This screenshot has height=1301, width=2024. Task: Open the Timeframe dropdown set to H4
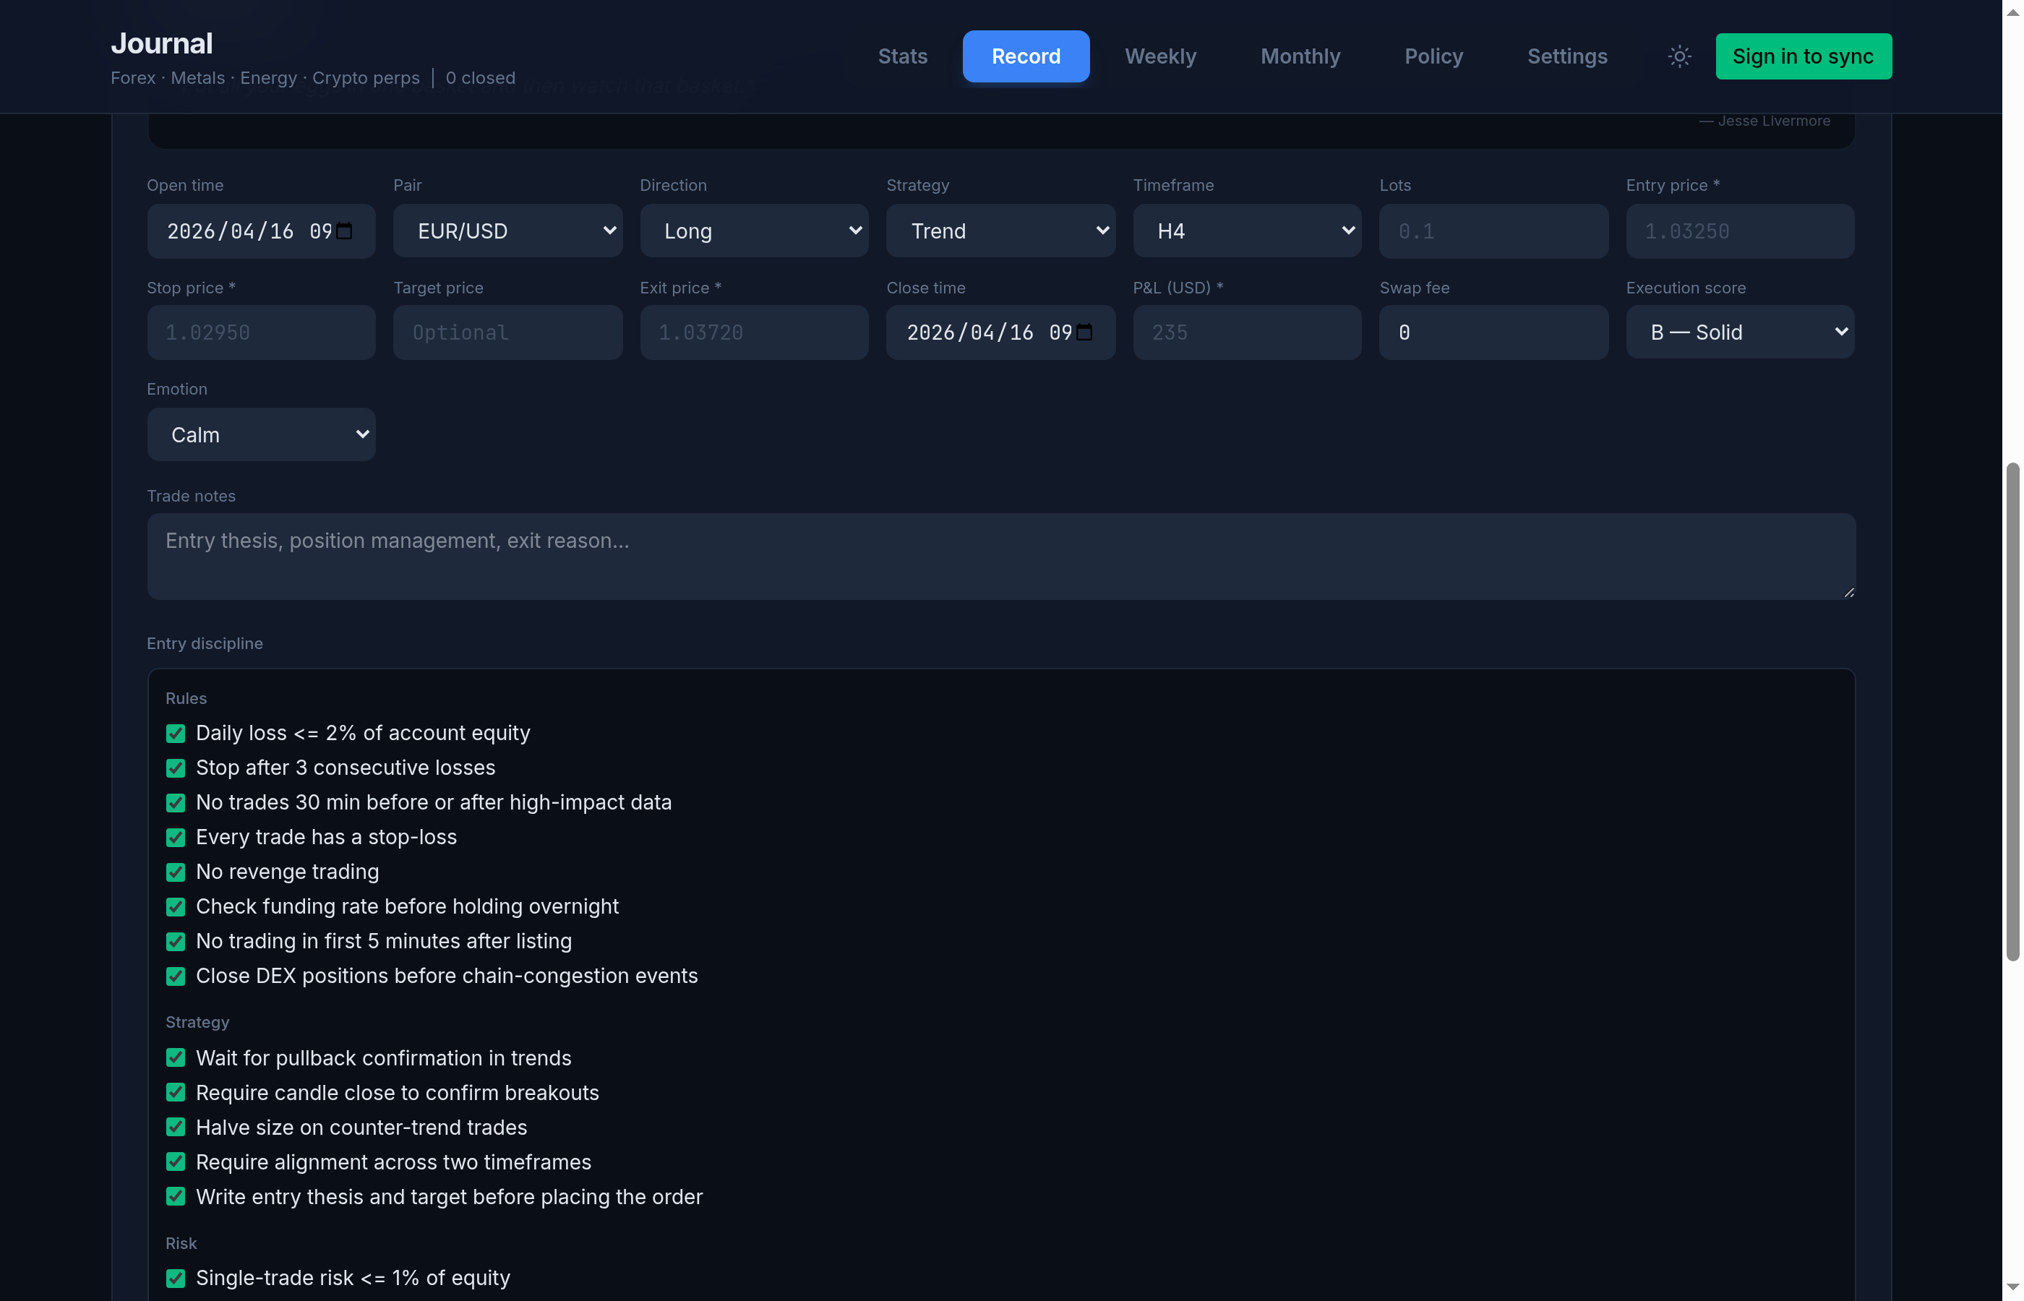[x=1247, y=231]
